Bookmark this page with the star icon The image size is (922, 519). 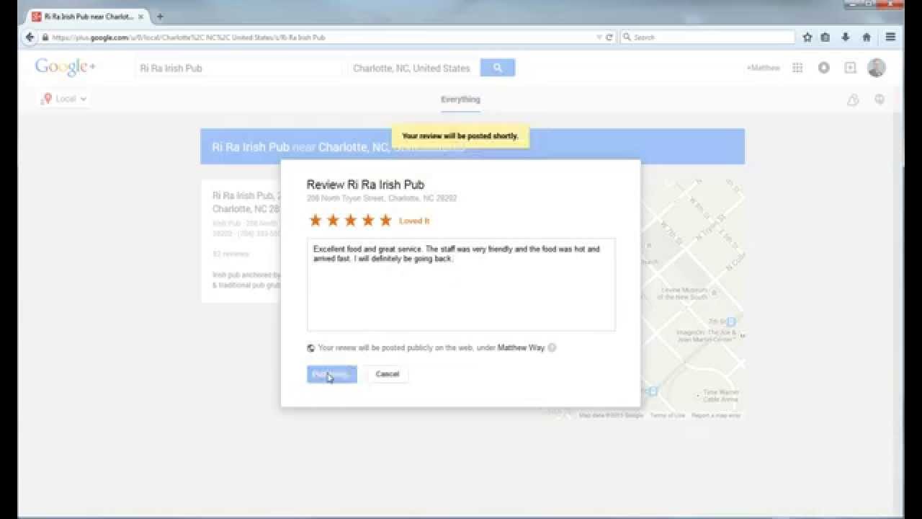point(807,37)
